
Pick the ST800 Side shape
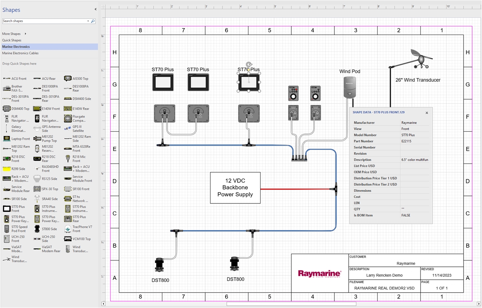(x=45, y=229)
